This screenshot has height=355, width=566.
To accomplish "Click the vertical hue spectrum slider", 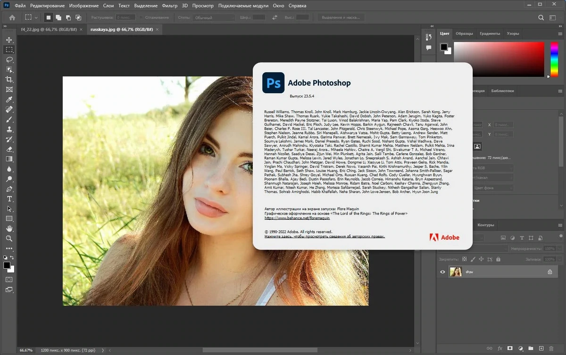I will pos(554,59).
